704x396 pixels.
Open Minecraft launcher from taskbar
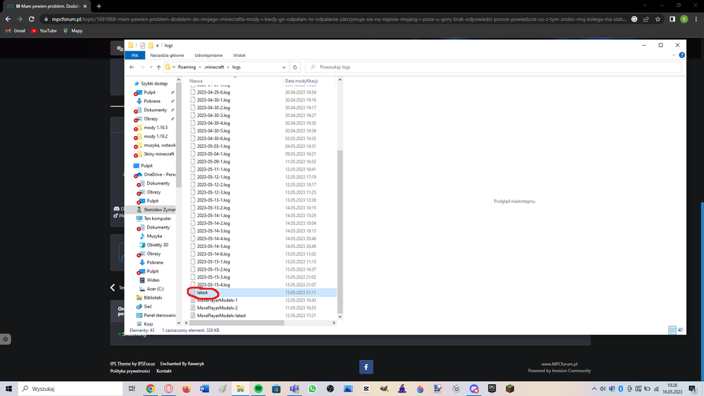(510, 389)
